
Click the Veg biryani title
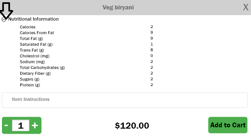(x=118, y=7)
